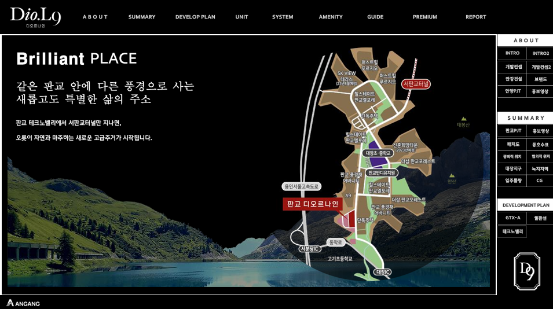This screenshot has width=553, height=309.
Task: Click the 동막로 map label
Action: 335,242
